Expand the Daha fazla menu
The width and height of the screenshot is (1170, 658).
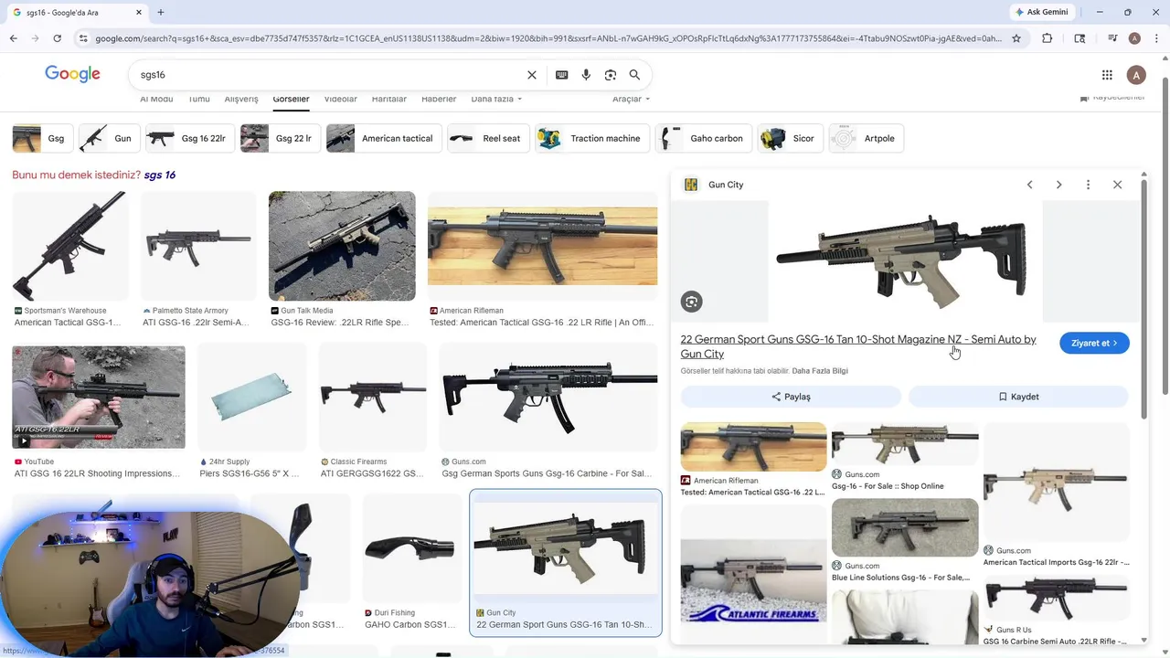(x=496, y=99)
